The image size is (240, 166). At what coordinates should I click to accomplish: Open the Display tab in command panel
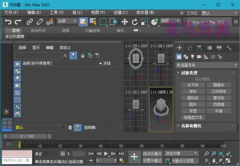point(219,48)
